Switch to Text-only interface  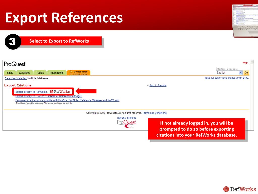(126, 118)
